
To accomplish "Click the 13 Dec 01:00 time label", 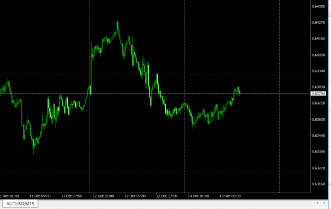I will pos(199,196).
